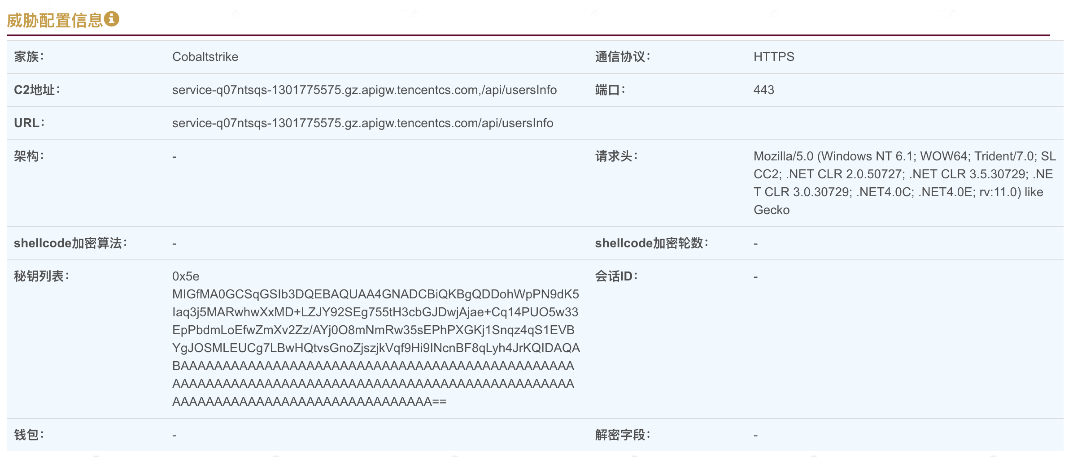
Task: Click the 钱包 label
Action: click(x=29, y=435)
